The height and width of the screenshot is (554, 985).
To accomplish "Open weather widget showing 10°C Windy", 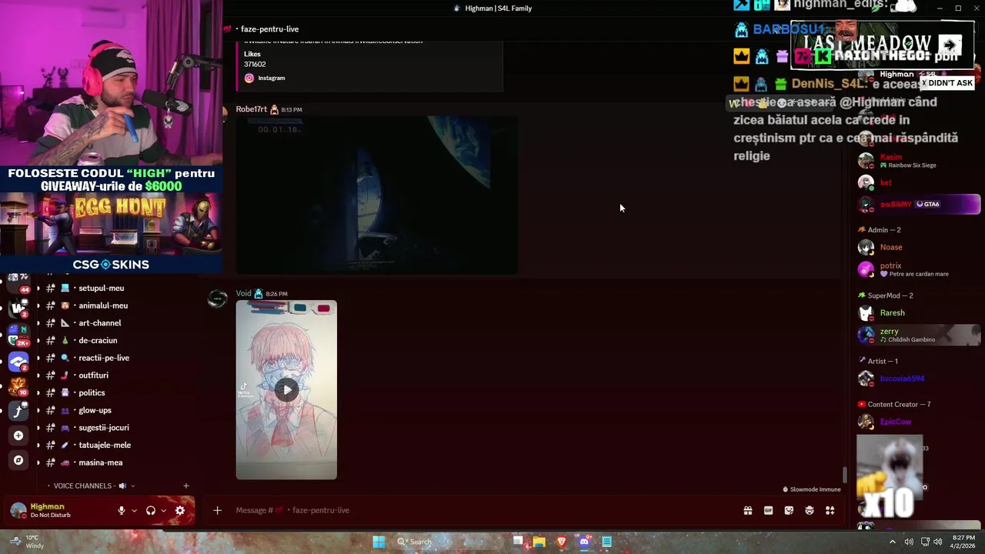I will (26, 542).
